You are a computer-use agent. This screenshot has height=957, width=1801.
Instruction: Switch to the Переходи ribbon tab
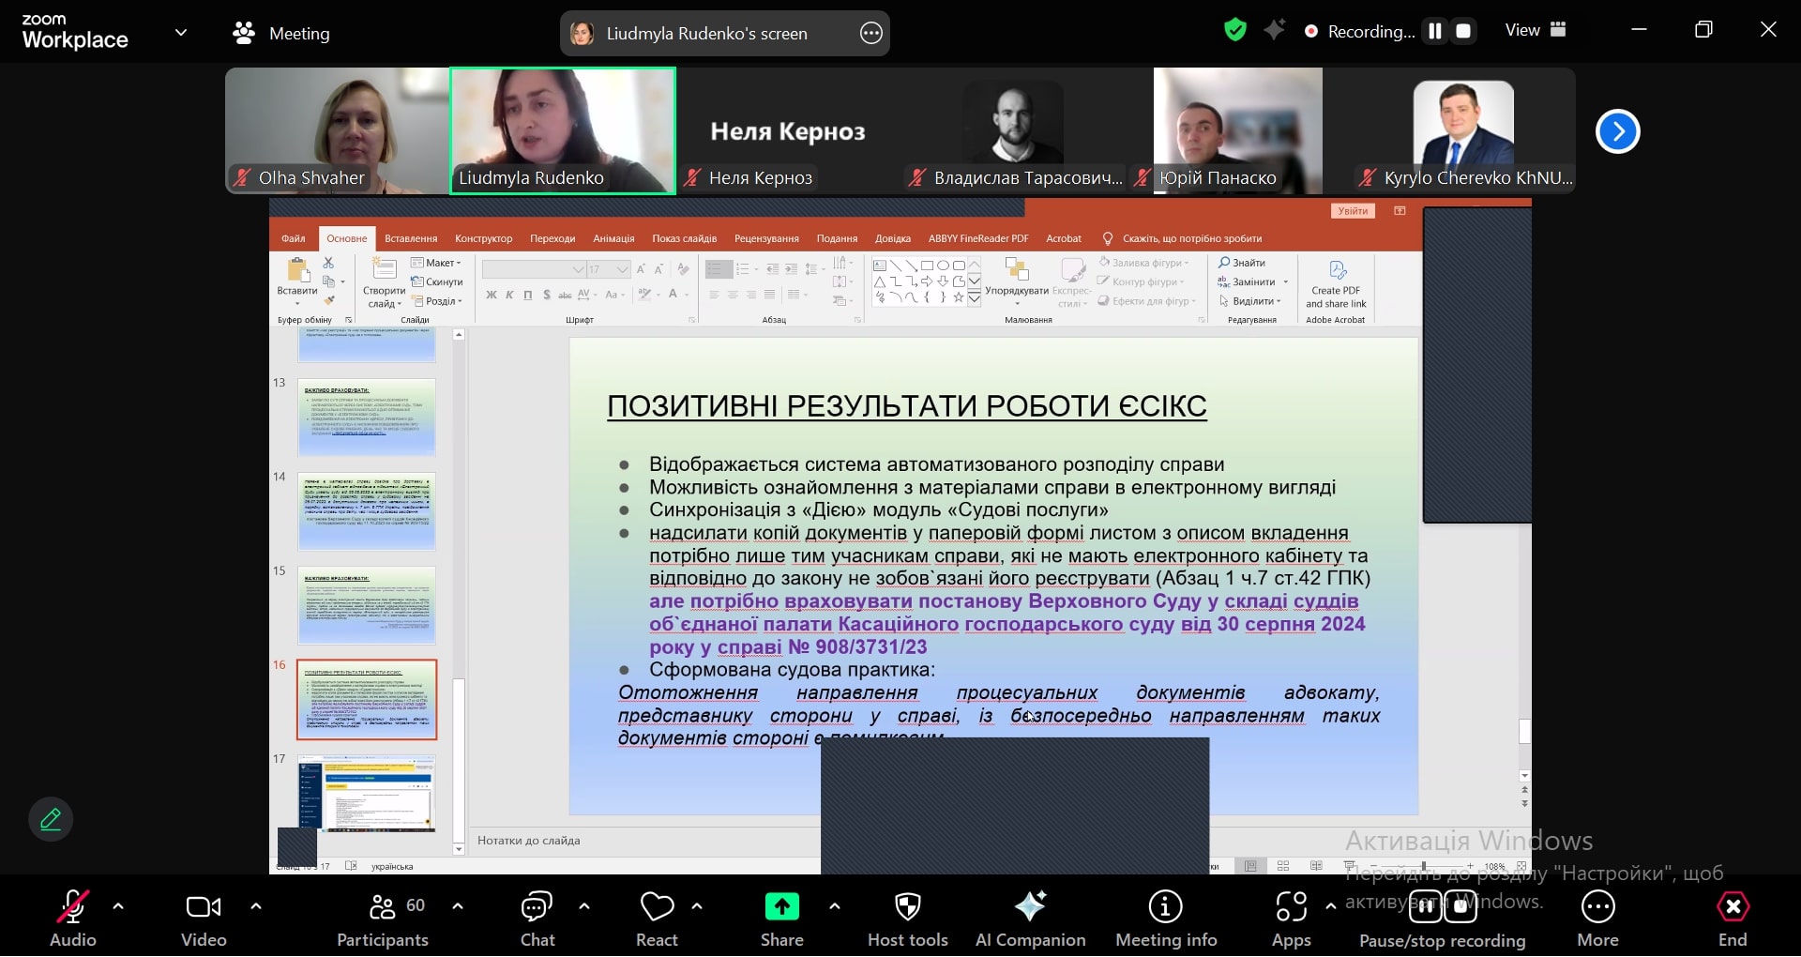[x=552, y=239]
